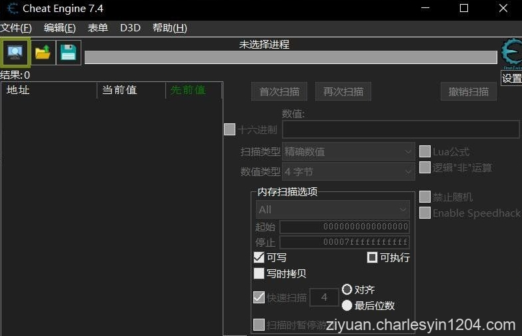The image size is (522, 336).
Task: Toggle the 可写 checkbox
Action: 259,257
